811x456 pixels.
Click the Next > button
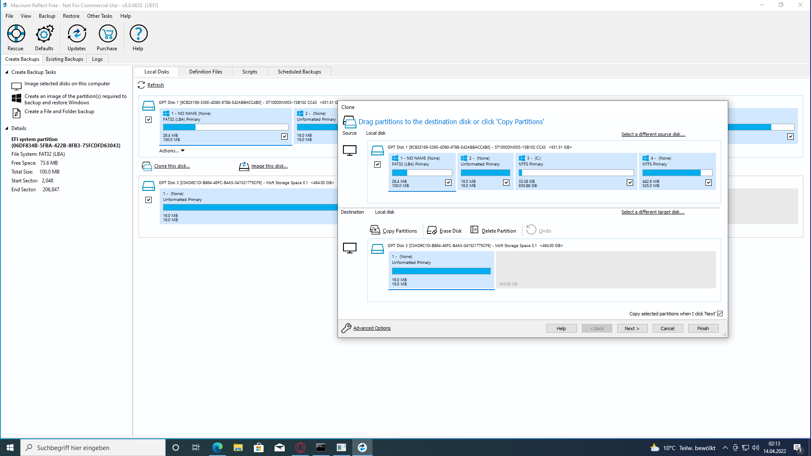(632, 328)
